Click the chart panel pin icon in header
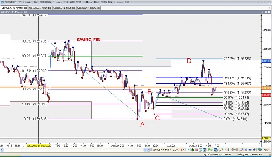The height and width of the screenshot is (157, 272). pos(266,12)
